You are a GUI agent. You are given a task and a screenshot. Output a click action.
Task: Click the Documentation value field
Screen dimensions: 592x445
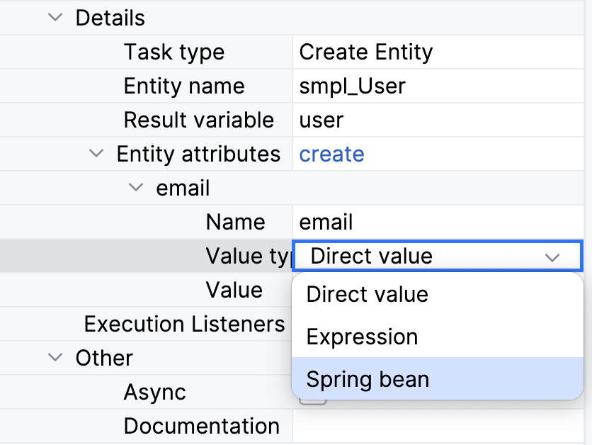click(x=438, y=427)
